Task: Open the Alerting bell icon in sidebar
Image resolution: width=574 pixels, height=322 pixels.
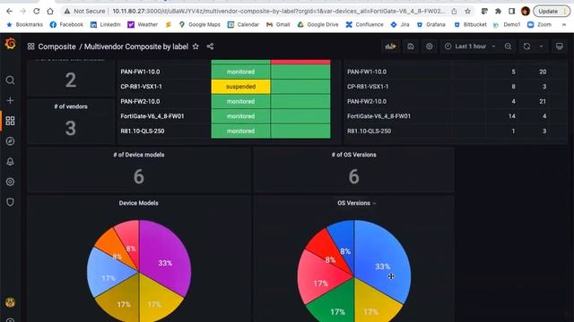Action: [10, 161]
